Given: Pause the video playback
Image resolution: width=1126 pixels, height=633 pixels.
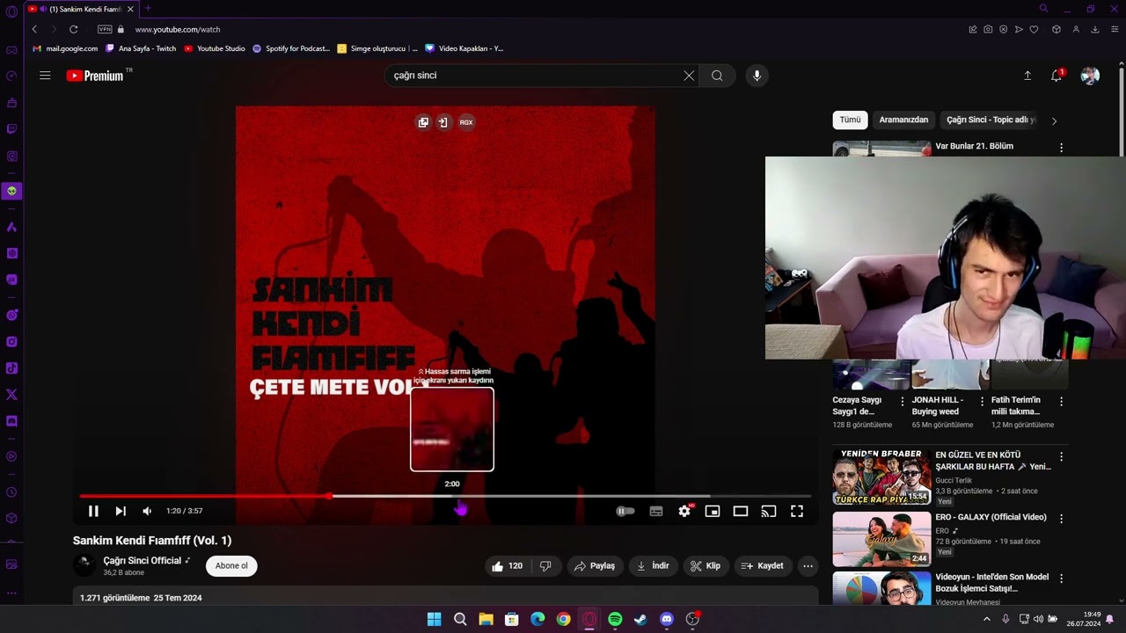Looking at the screenshot, I should coord(93,511).
